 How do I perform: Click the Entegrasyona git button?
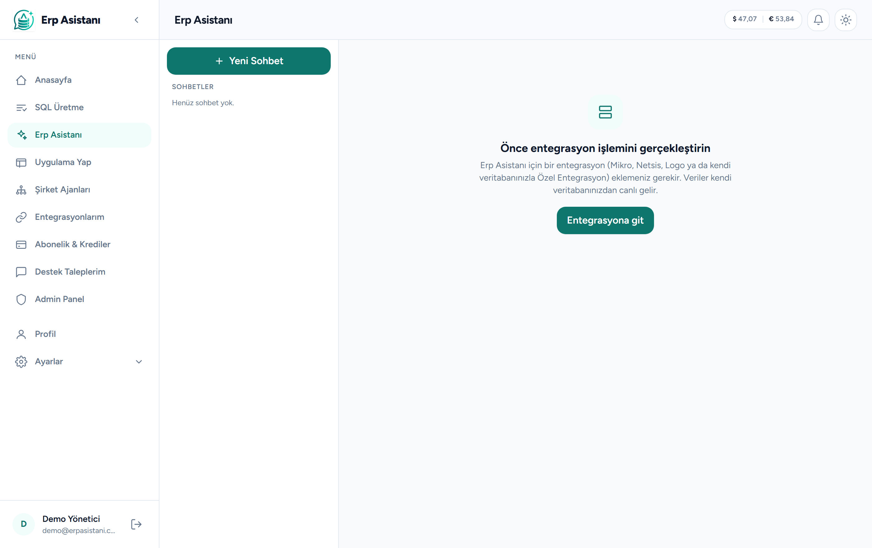pyautogui.click(x=605, y=220)
